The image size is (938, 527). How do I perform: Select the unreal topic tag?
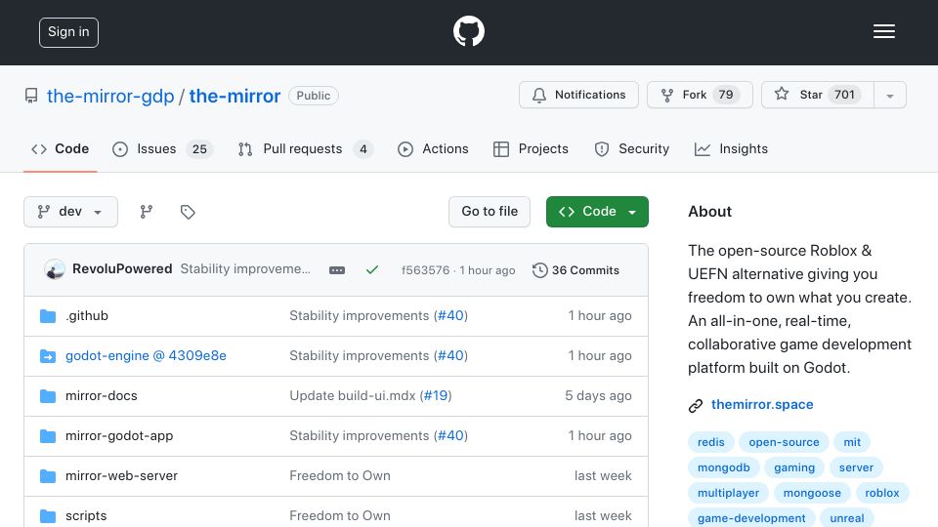coord(846,518)
